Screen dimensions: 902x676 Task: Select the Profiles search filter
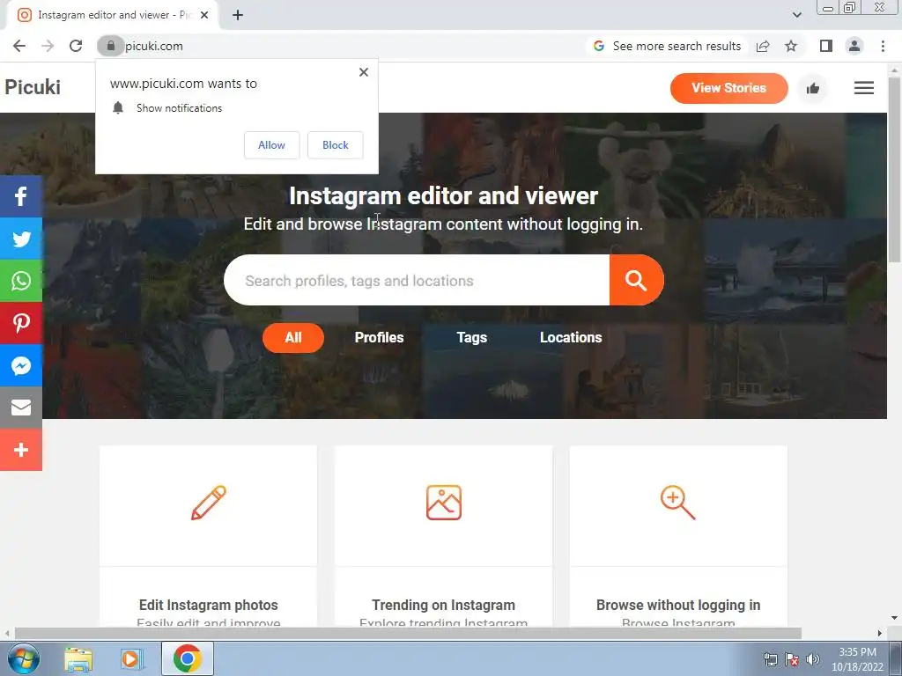(379, 337)
